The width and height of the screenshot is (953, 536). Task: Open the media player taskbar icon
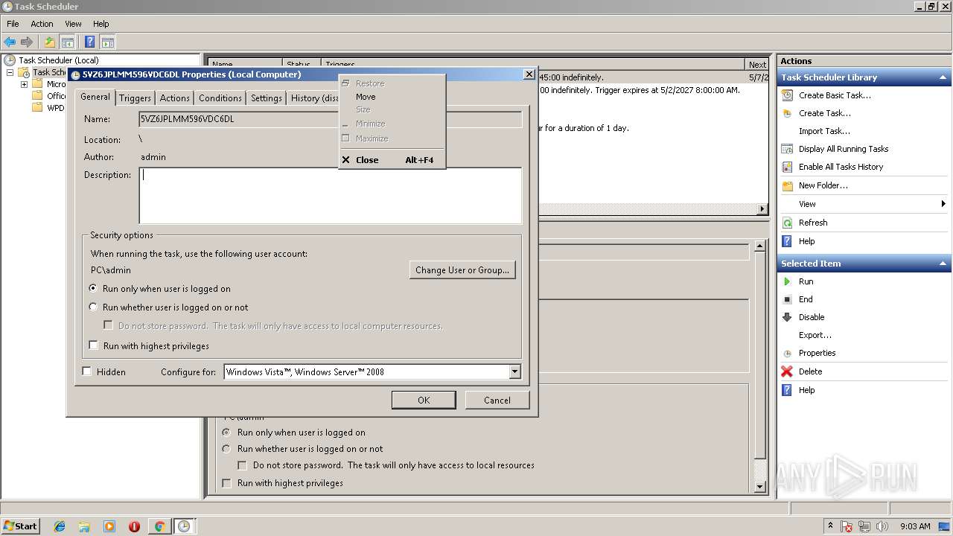109,526
